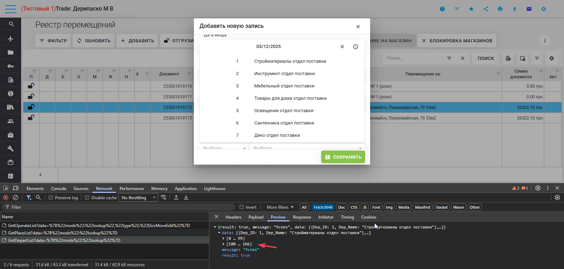The height and width of the screenshot is (269, 564).
Task: Collapse the root result object node
Action: pos(215,227)
